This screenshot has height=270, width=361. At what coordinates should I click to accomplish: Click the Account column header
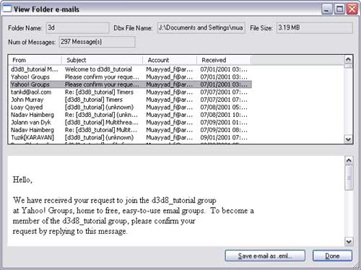pos(170,60)
